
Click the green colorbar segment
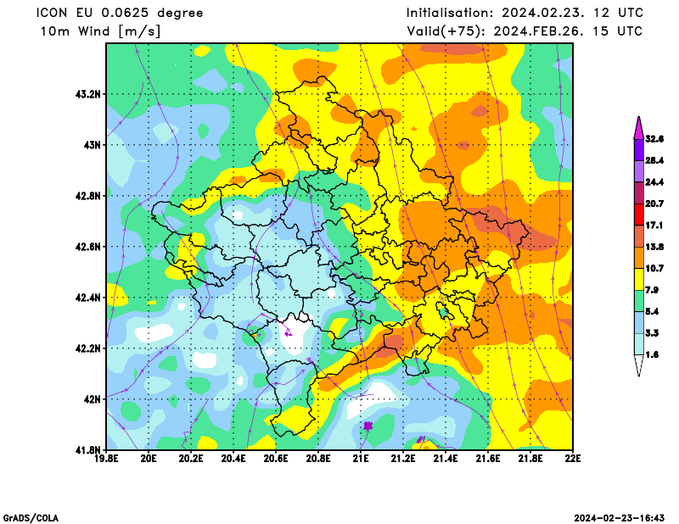[639, 301]
